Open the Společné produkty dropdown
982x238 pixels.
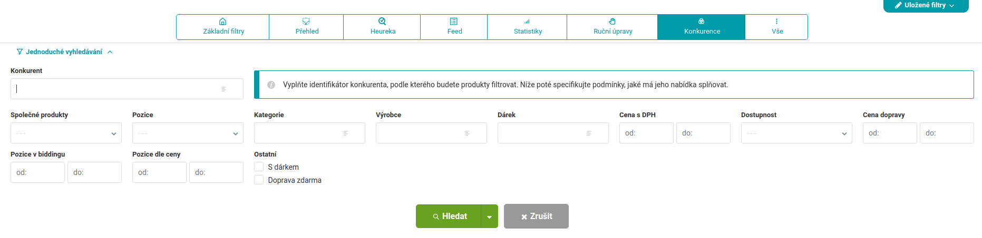coord(66,133)
